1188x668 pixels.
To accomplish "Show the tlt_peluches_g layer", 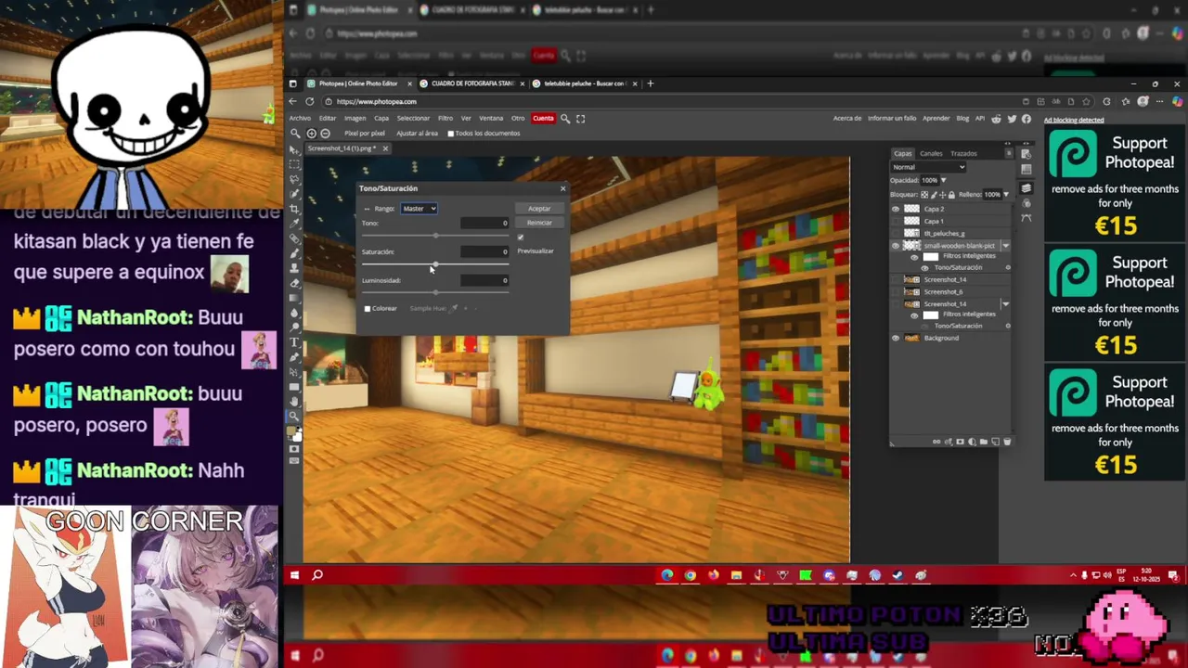I will coord(896,233).
